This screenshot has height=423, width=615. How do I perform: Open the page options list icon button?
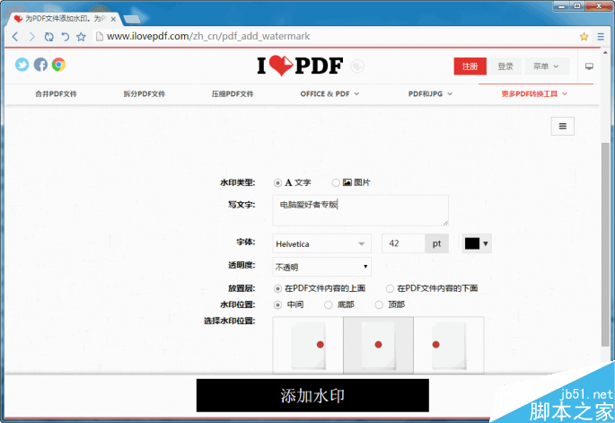562,126
